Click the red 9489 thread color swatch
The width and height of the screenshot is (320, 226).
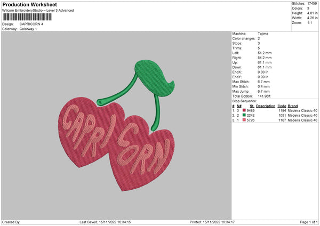(244, 110)
